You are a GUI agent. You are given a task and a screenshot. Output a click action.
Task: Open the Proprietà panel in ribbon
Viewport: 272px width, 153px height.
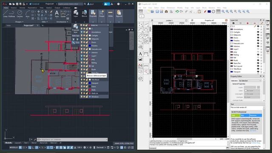coord(93,14)
